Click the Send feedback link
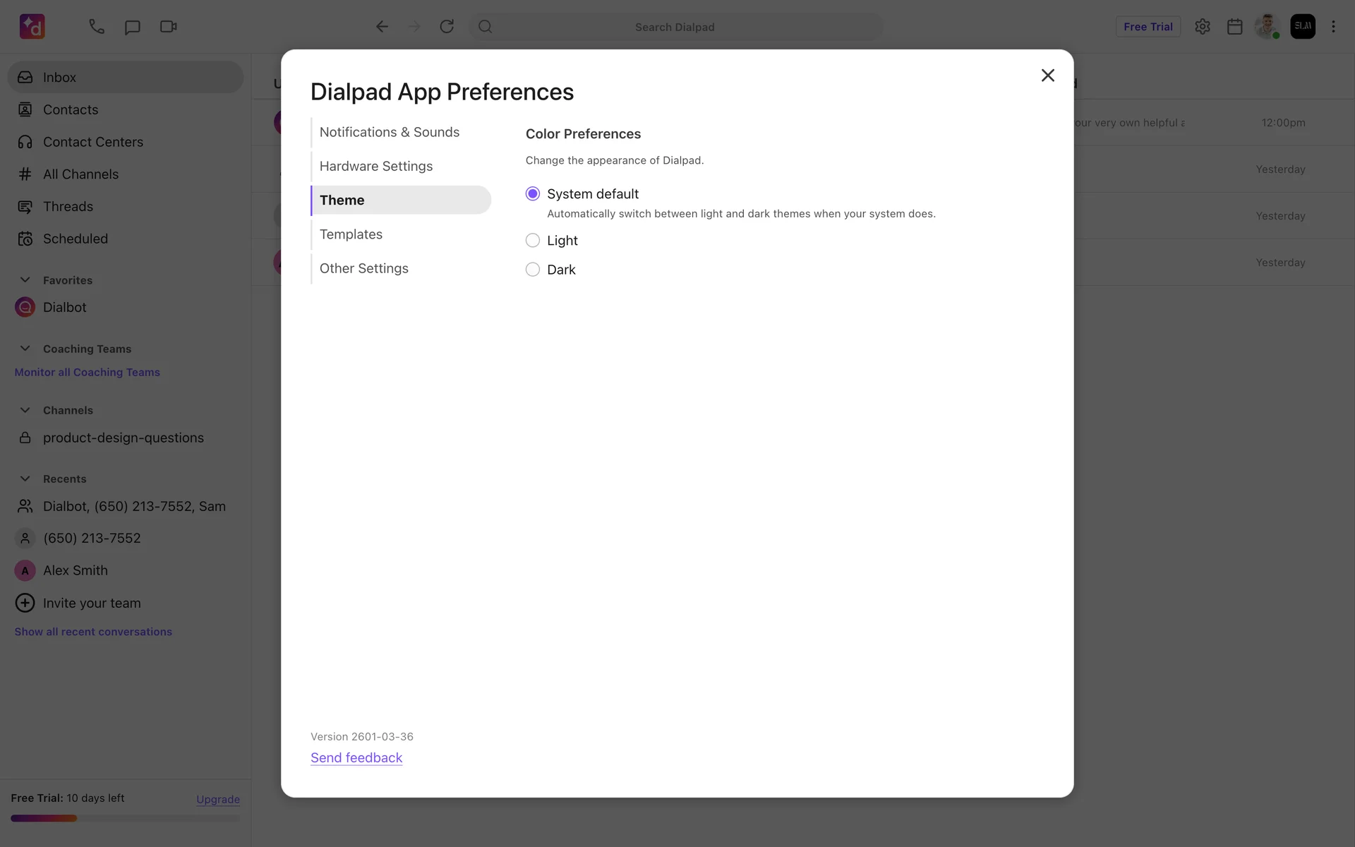 click(x=356, y=758)
